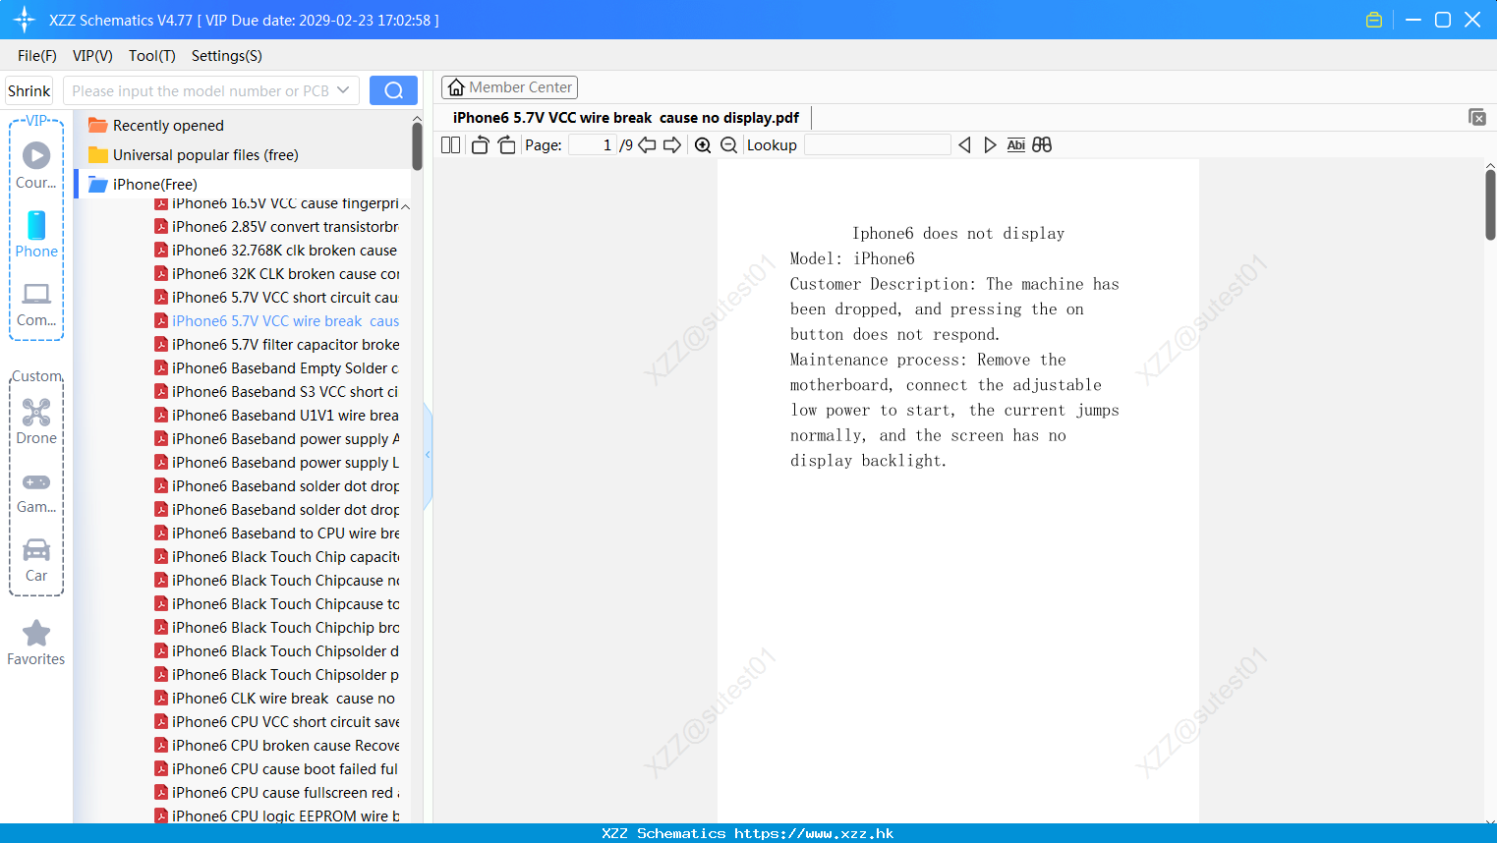This screenshot has width=1497, height=843.
Task: Click the binoculars search icon
Action: pyautogui.click(x=1042, y=145)
